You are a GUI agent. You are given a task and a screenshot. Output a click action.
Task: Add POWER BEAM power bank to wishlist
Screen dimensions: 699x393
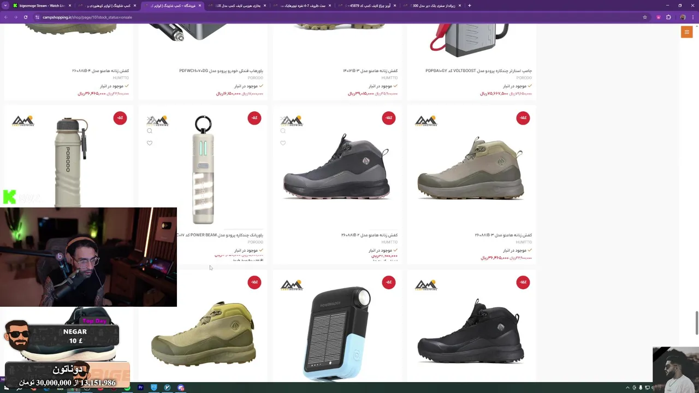(150, 143)
